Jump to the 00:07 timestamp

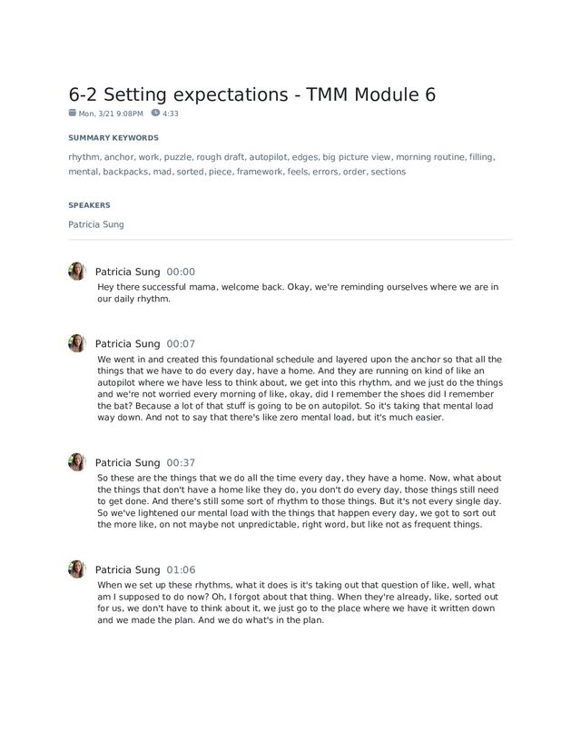click(x=181, y=344)
